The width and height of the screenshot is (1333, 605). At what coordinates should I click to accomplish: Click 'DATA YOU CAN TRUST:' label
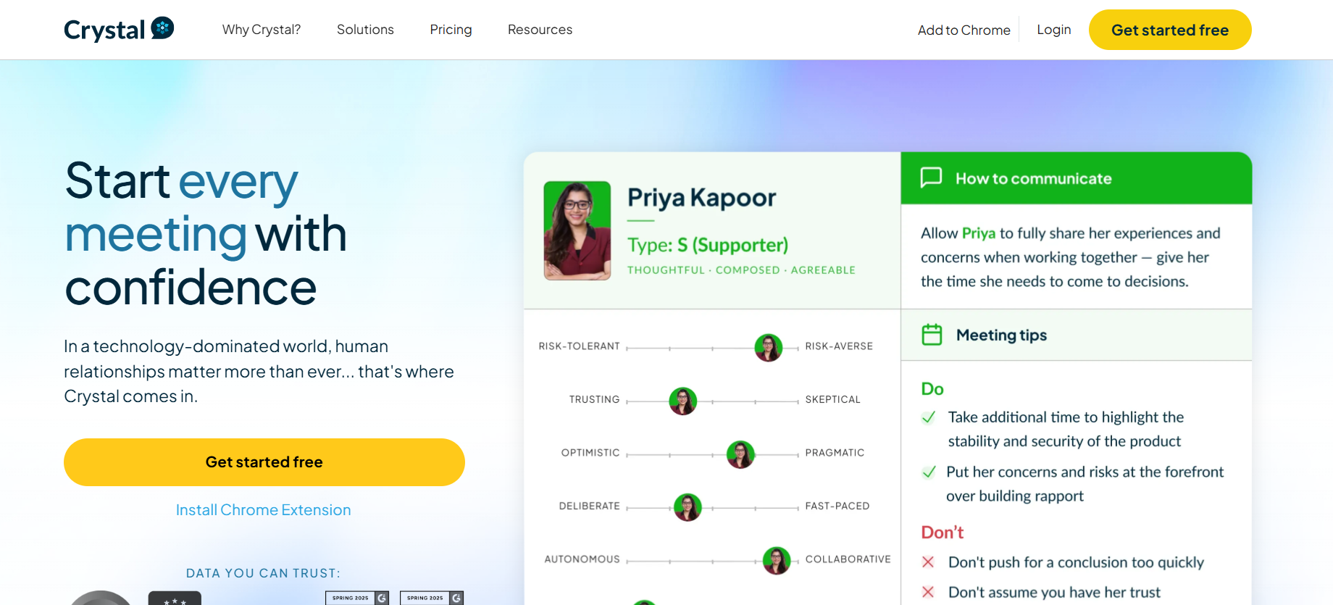[x=263, y=573]
